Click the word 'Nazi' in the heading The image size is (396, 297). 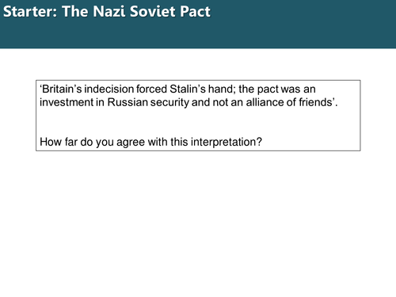pyautogui.click(x=109, y=12)
